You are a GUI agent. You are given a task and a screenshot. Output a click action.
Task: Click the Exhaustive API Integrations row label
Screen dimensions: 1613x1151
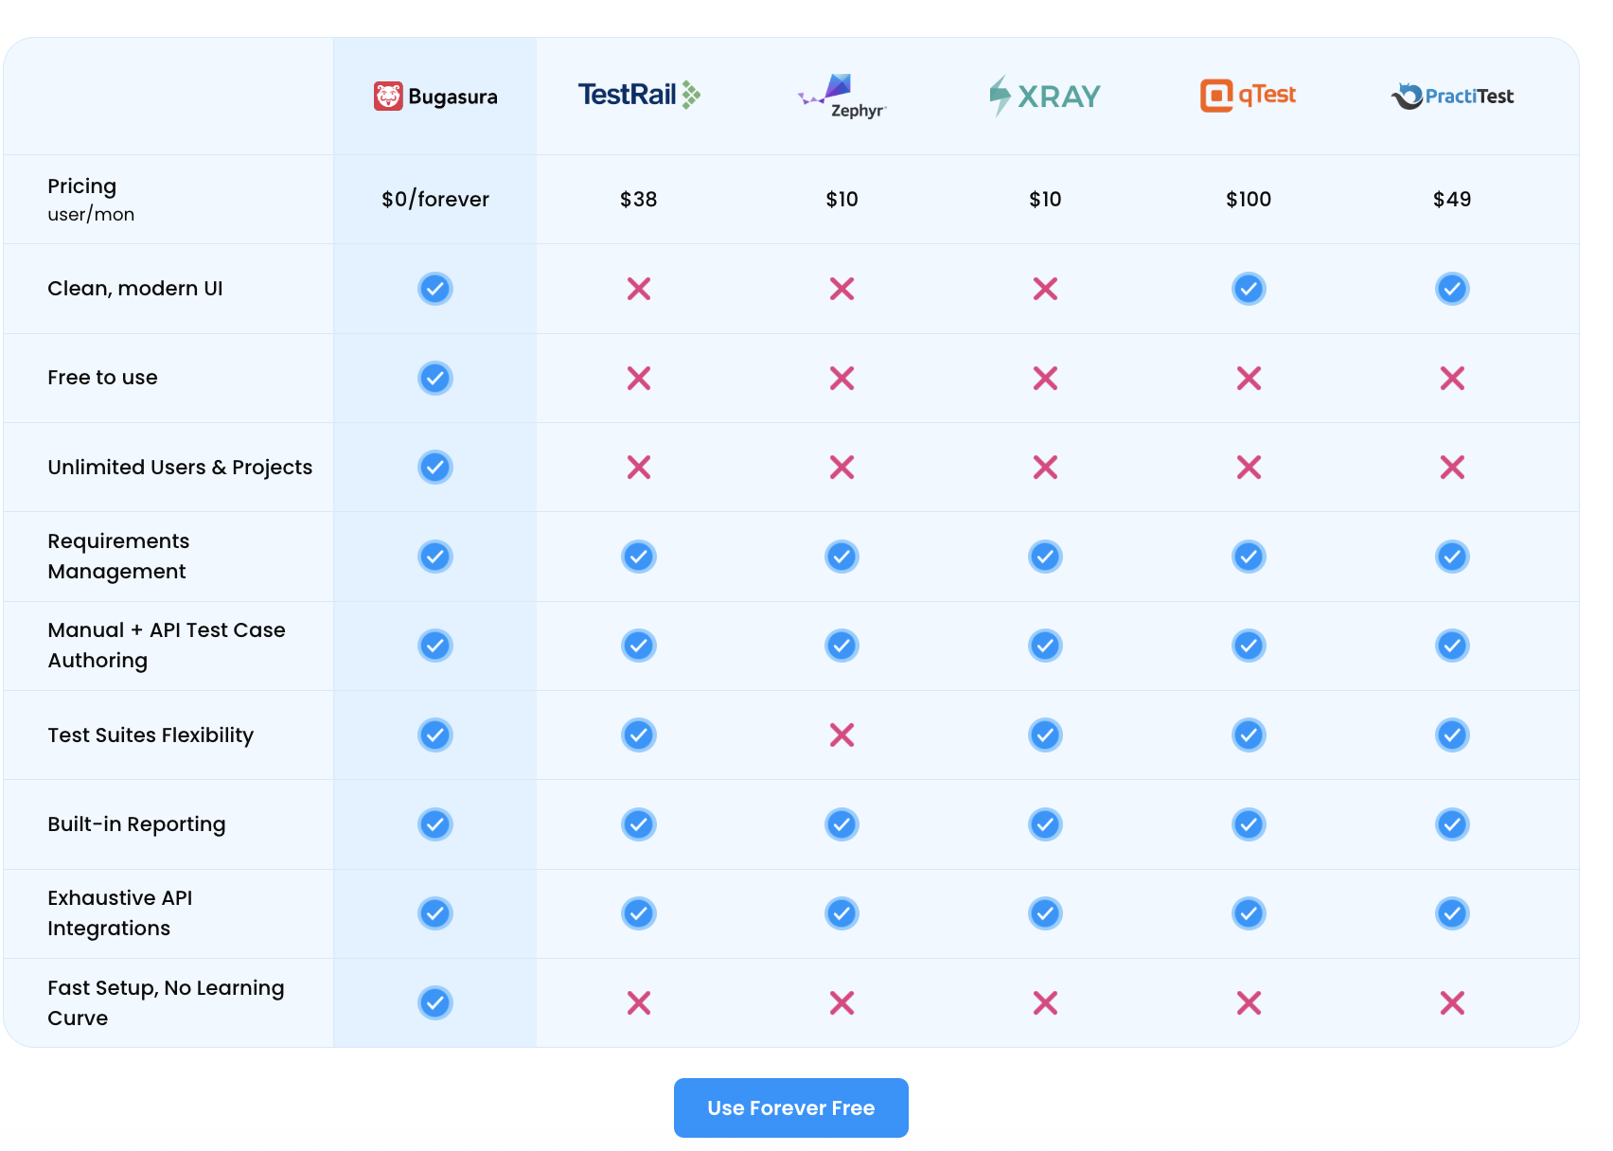(120, 913)
